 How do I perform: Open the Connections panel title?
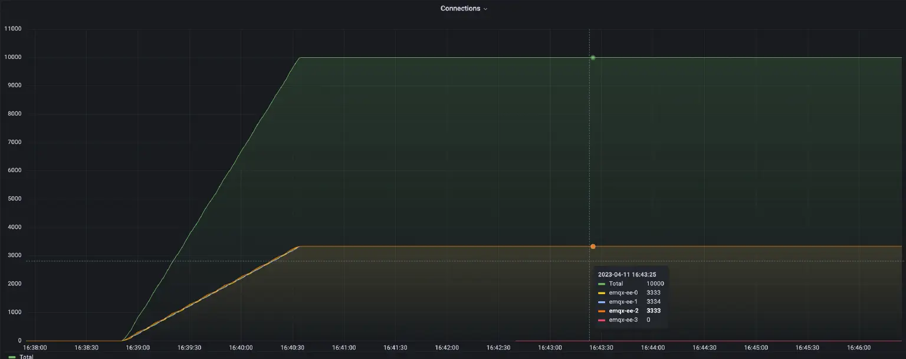coord(460,8)
